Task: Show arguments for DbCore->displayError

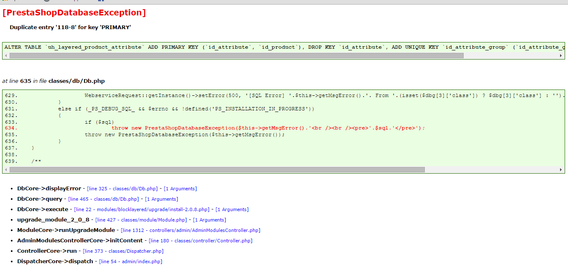Action: click(x=180, y=189)
